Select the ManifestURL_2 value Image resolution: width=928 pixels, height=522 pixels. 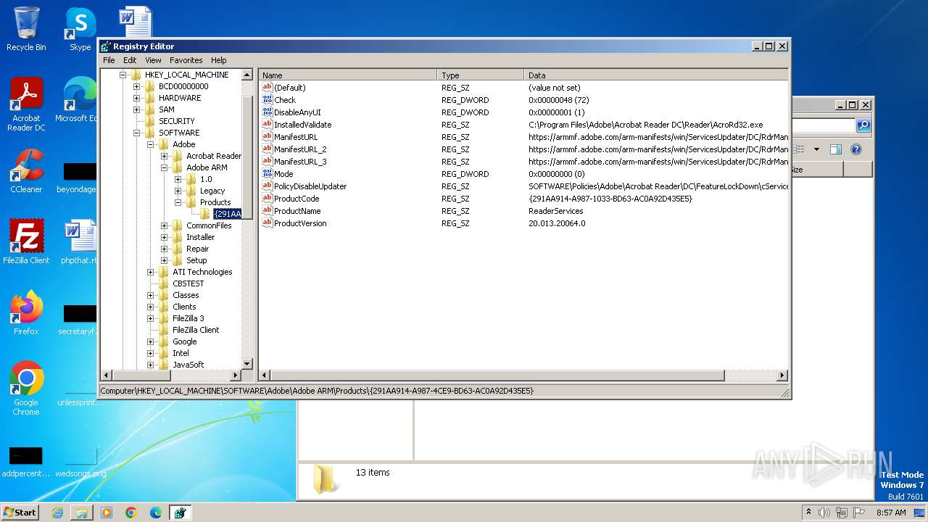(x=299, y=149)
